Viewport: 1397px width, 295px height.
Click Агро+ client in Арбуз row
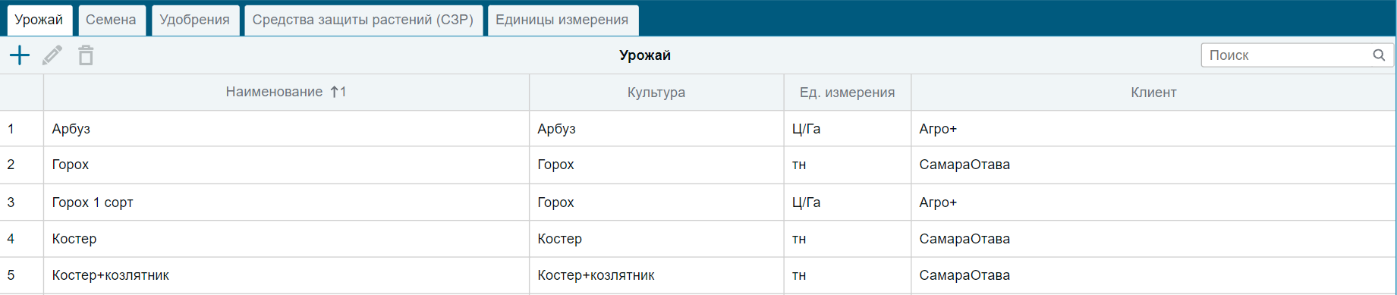pos(938,129)
